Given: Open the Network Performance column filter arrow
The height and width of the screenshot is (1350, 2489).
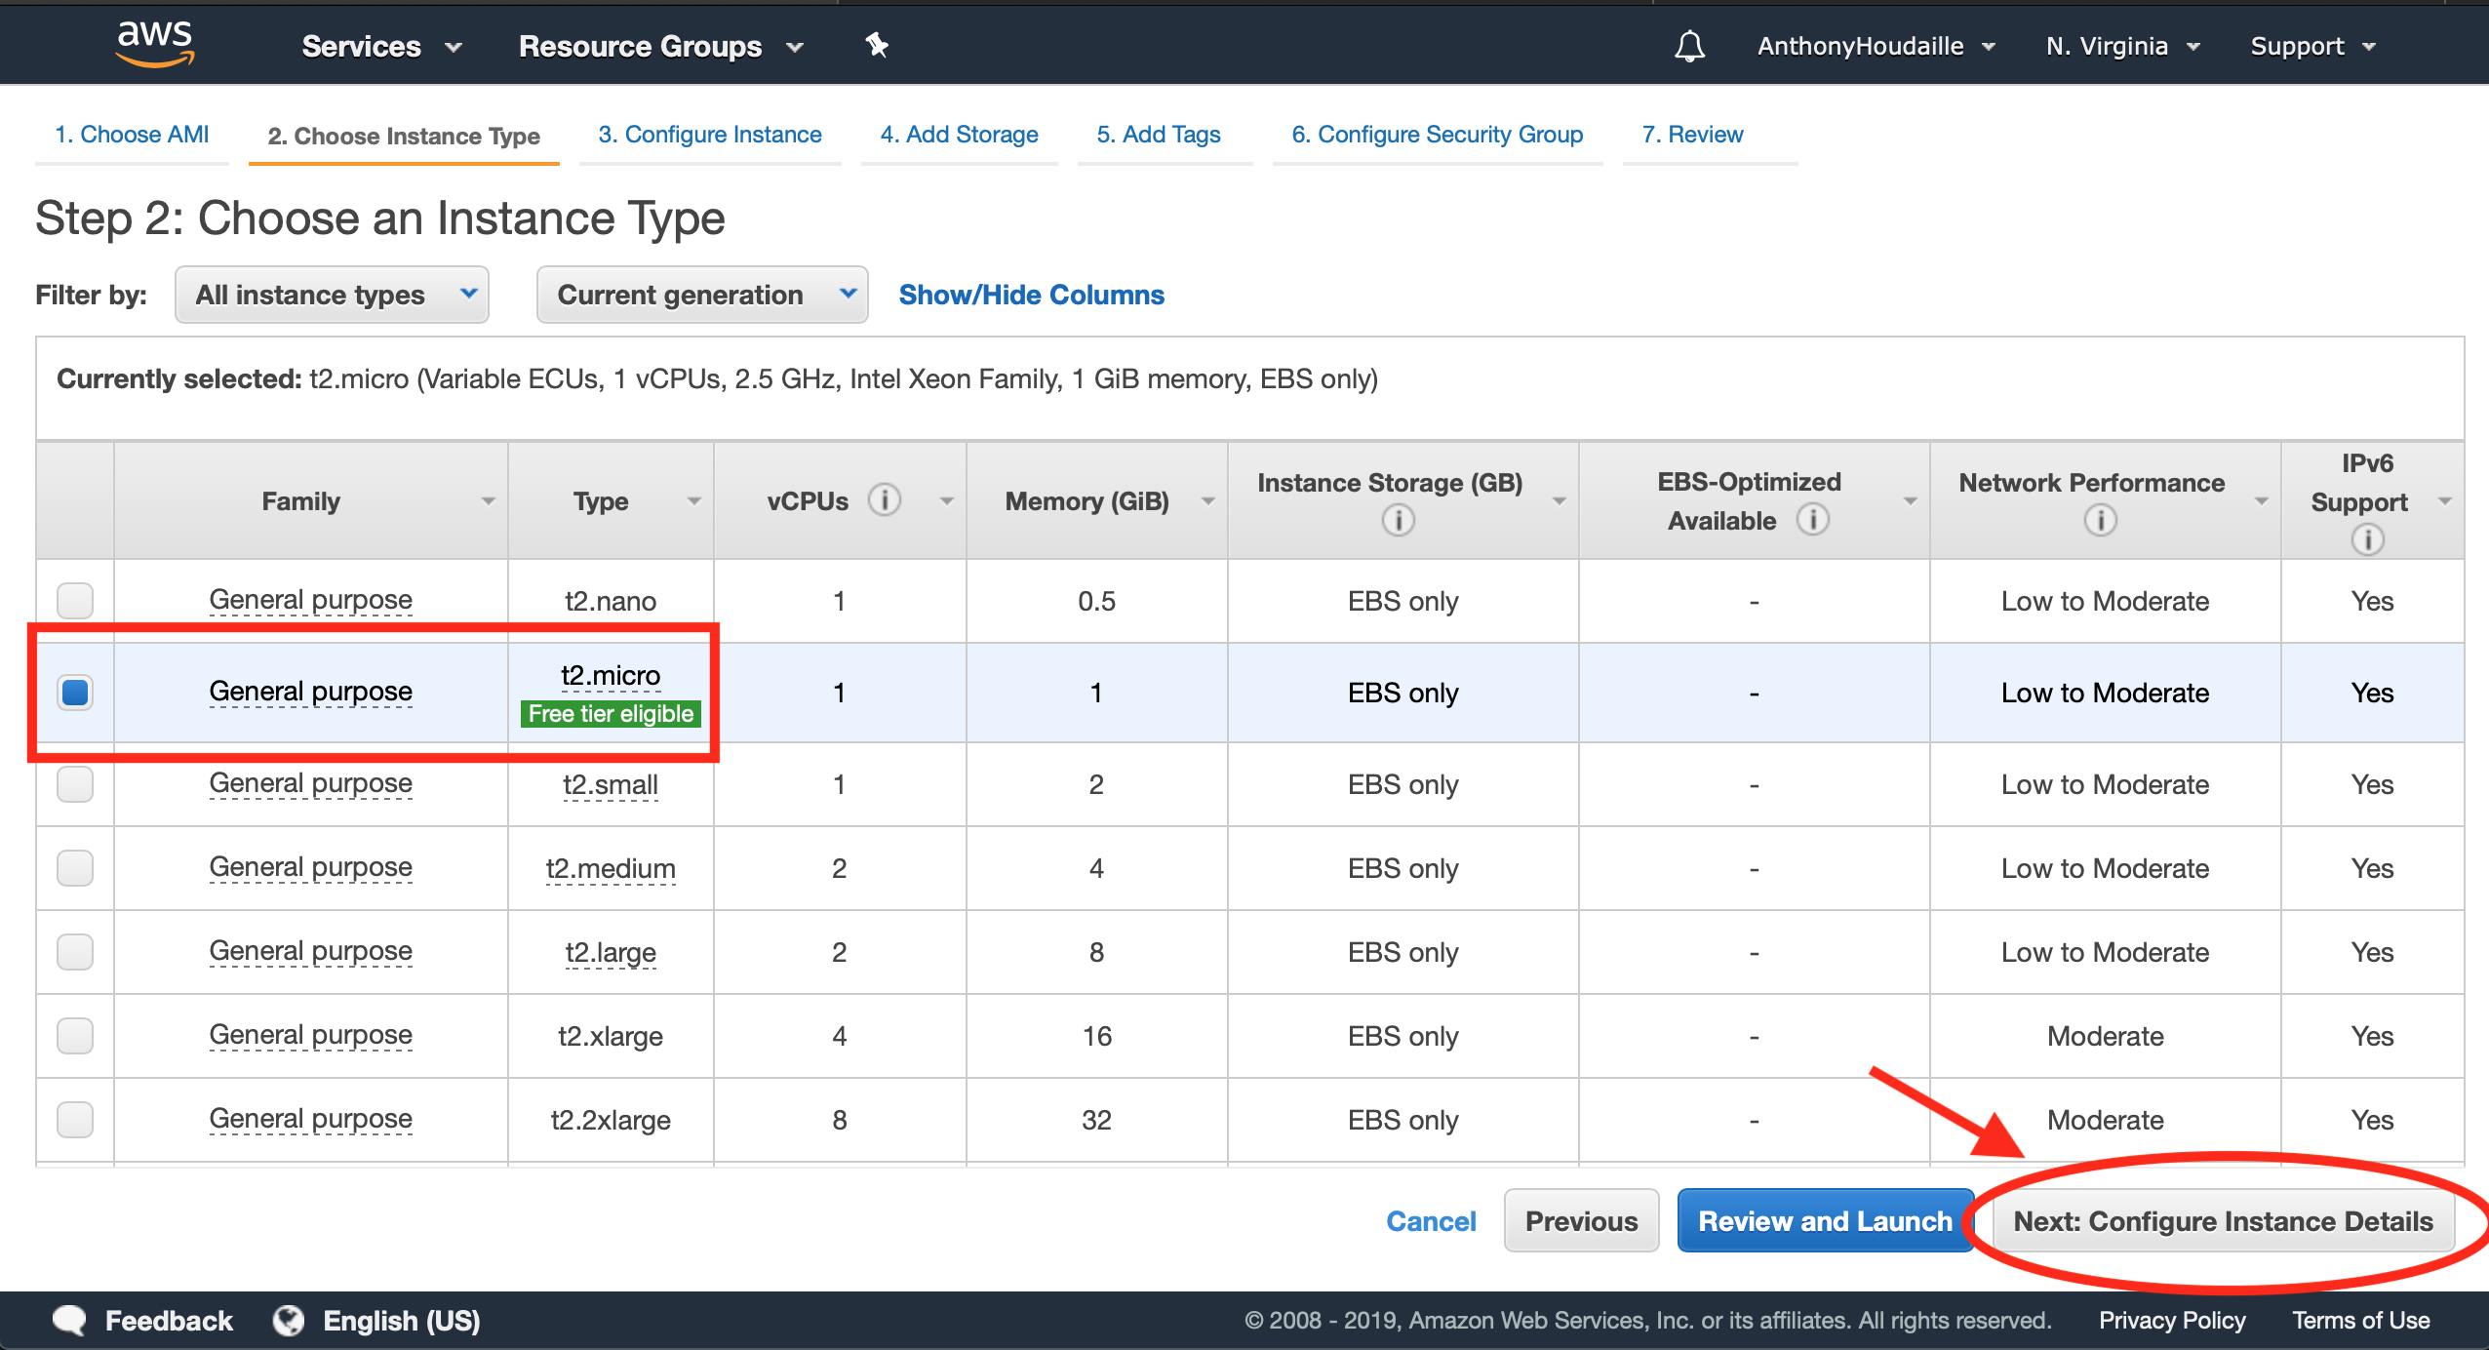Looking at the screenshot, I should pyautogui.click(x=2261, y=501).
